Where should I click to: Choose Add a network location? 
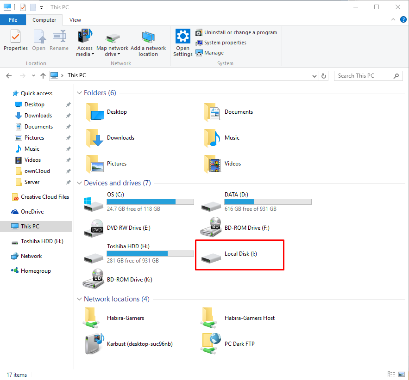pyautogui.click(x=148, y=43)
